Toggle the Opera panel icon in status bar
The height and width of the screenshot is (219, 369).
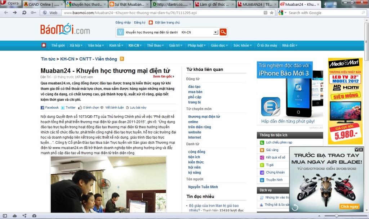click(5, 216)
